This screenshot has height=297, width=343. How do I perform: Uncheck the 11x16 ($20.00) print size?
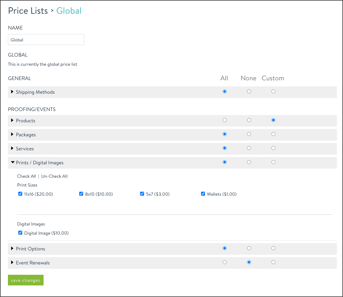click(20, 194)
